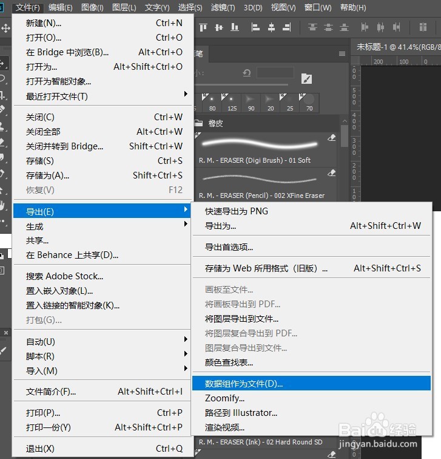Image resolution: width=441 pixels, height=459 pixels.
Task: Choose 渲染视频...
Action: click(311, 427)
